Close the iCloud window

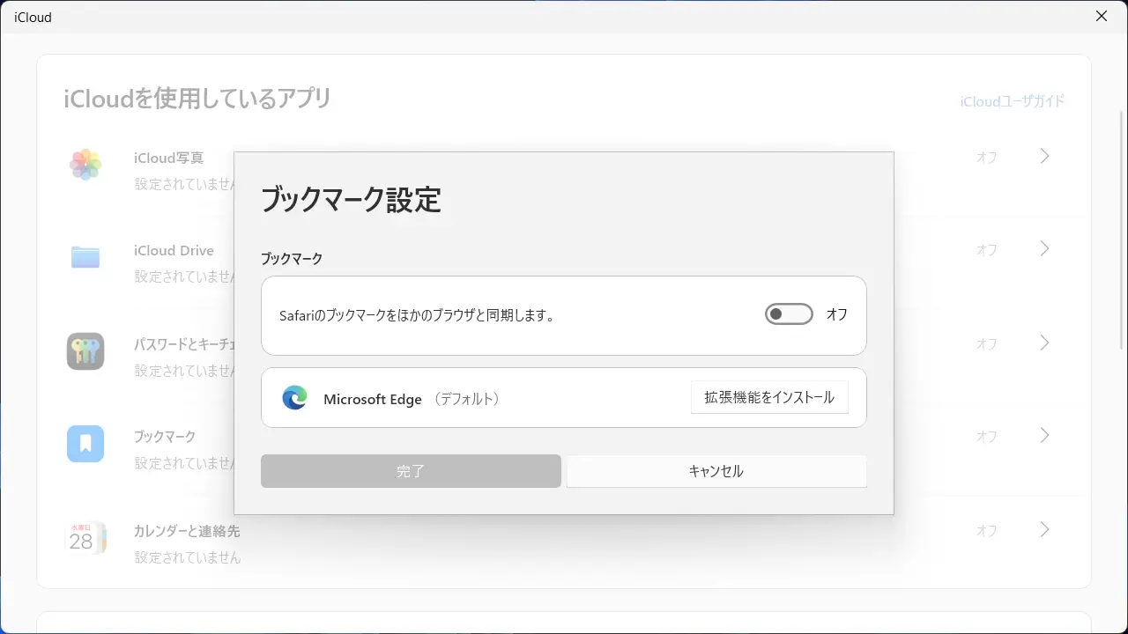[1102, 16]
